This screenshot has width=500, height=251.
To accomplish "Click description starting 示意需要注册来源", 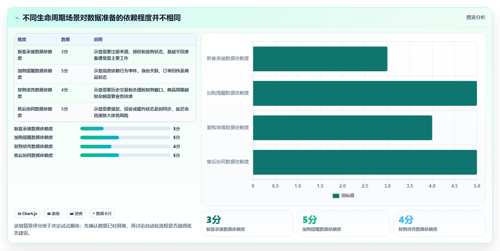I will 141,55.
